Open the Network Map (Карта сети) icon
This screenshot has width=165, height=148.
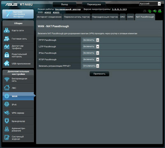tap(7, 30)
